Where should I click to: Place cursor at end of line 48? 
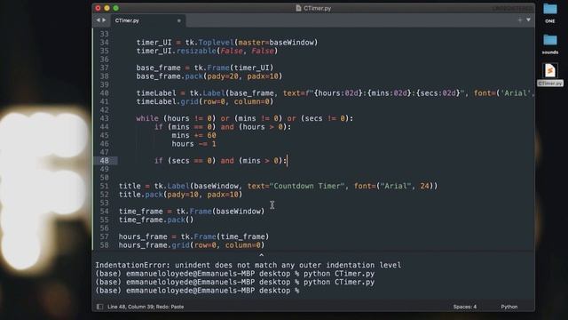tap(287, 161)
